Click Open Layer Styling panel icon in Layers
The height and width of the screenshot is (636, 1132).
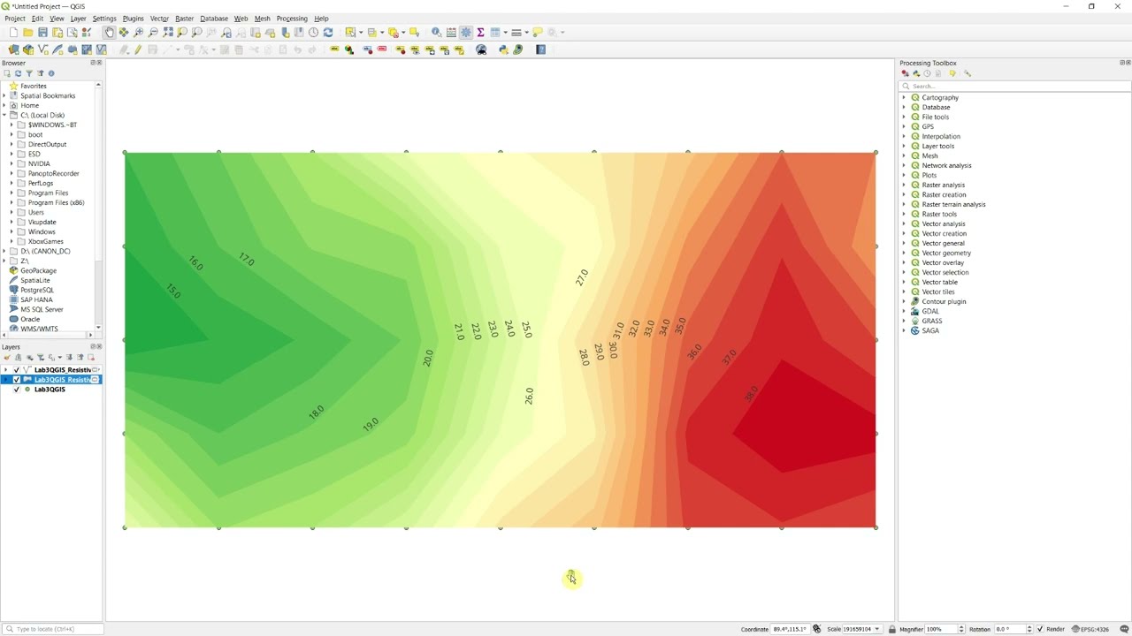[7, 357]
